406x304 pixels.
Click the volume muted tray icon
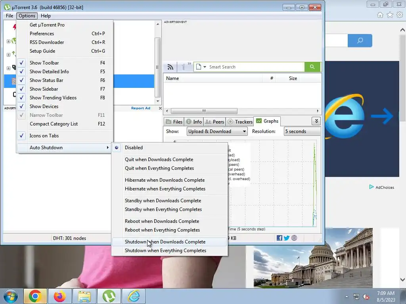pyautogui.click(x=366, y=297)
